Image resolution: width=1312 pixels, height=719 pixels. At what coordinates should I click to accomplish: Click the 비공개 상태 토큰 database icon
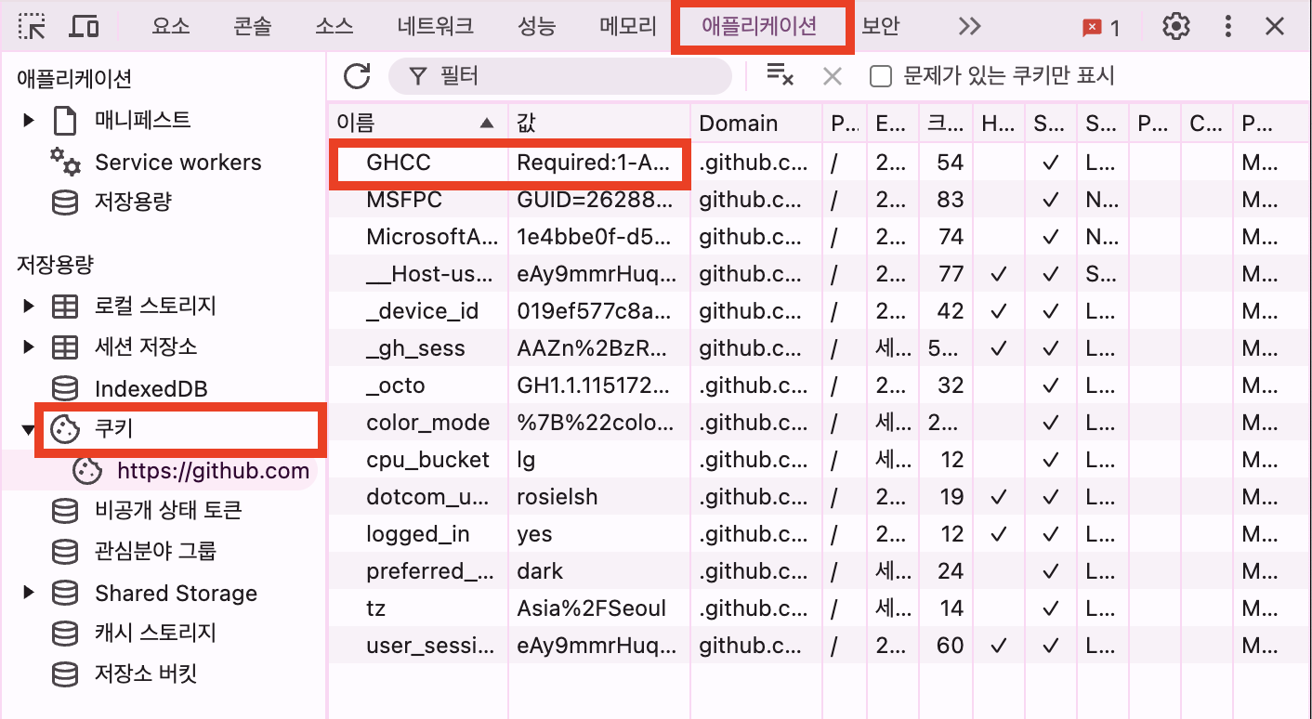pos(64,511)
